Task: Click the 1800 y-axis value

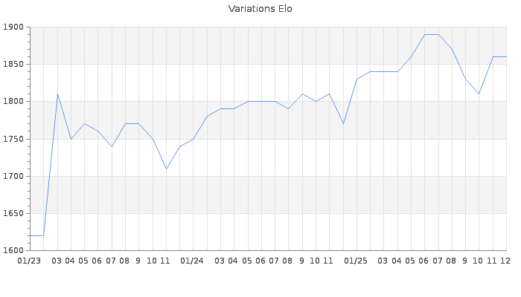Action: (14, 102)
